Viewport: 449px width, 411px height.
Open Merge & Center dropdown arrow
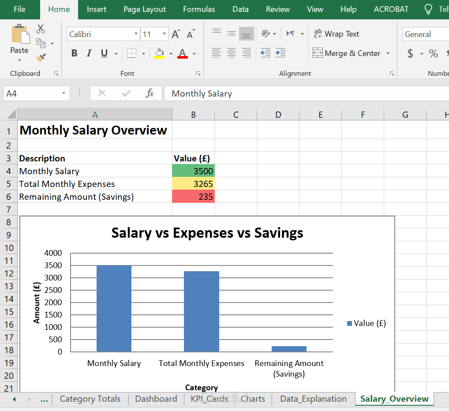388,53
